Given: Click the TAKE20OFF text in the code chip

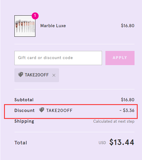Looking at the screenshot, I should pos(37,75).
